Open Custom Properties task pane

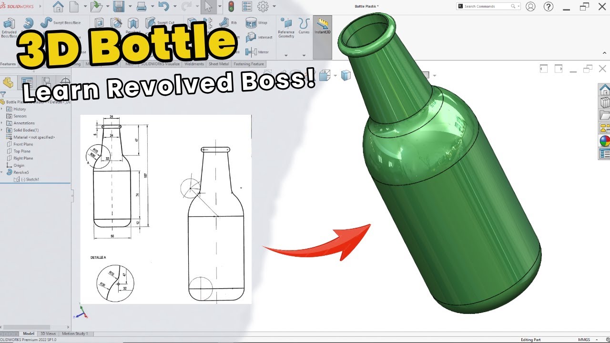click(x=604, y=154)
